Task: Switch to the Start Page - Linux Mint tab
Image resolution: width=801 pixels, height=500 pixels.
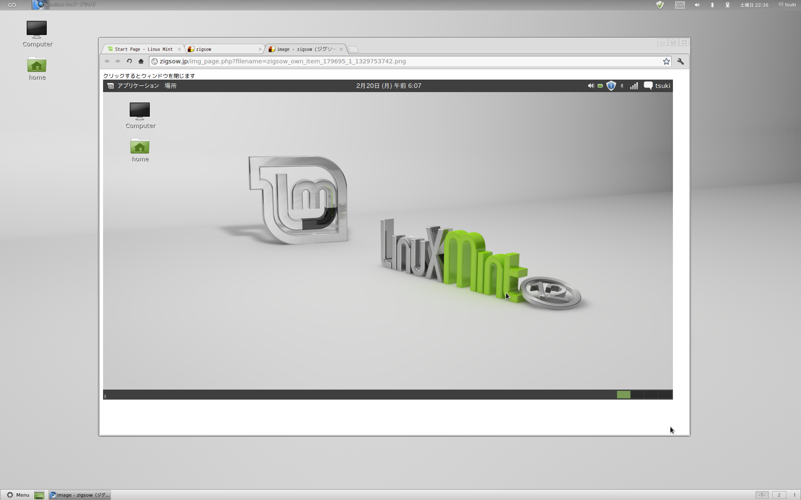Action: tap(143, 49)
